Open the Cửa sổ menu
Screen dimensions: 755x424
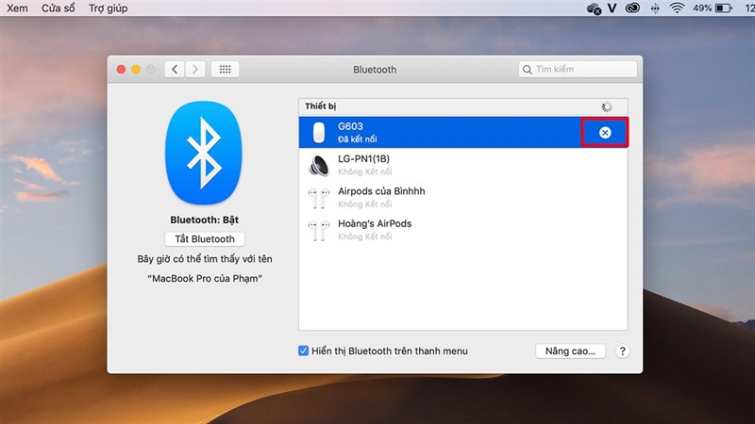coord(59,8)
